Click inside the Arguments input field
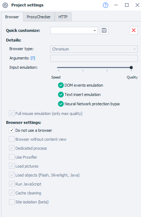141x217 pixels. pos(94,58)
